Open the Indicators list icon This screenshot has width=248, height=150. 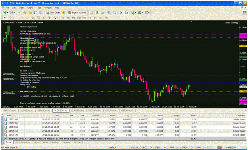[133, 13]
